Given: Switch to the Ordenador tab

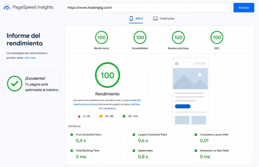Looking at the screenshot, I should coord(164,18).
